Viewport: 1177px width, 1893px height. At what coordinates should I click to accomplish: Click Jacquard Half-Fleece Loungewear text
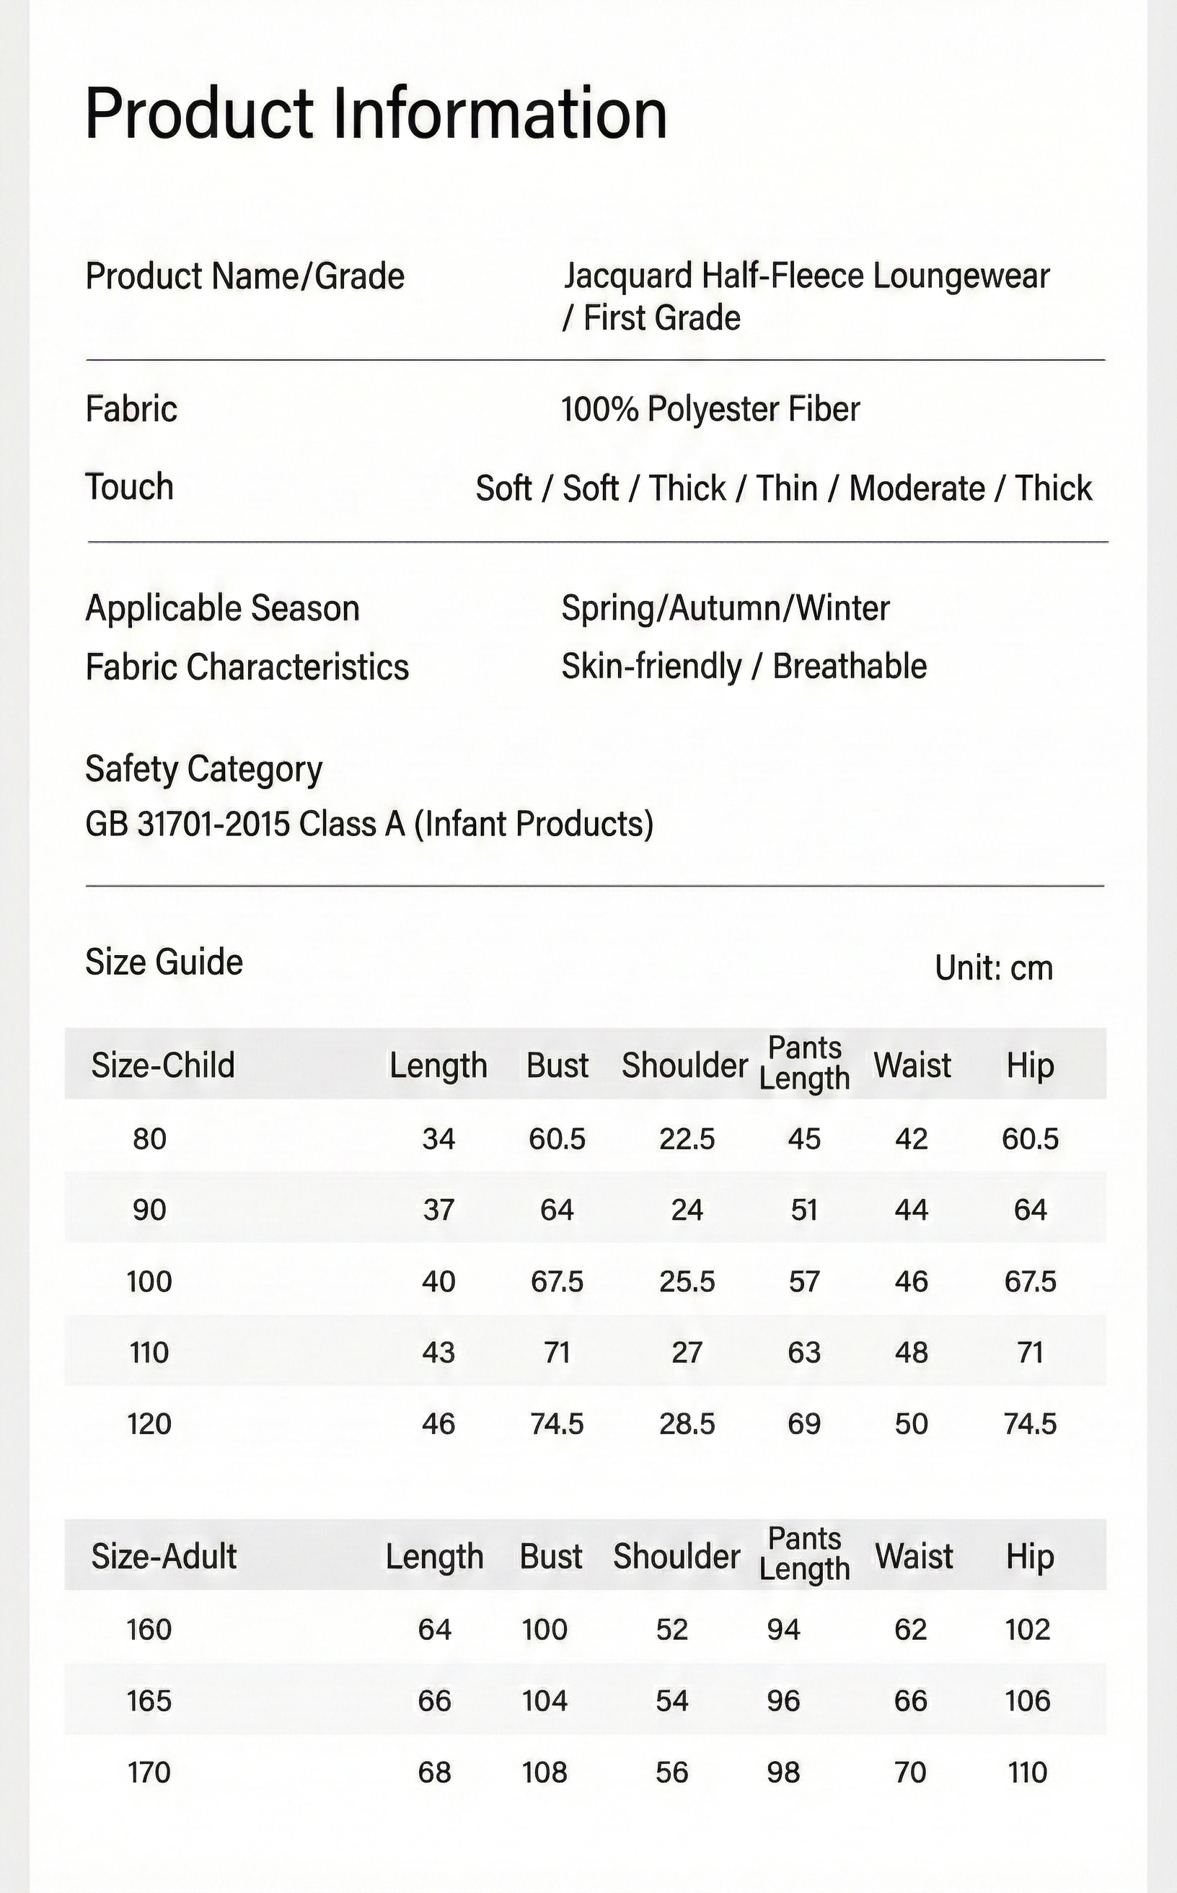coord(806,276)
